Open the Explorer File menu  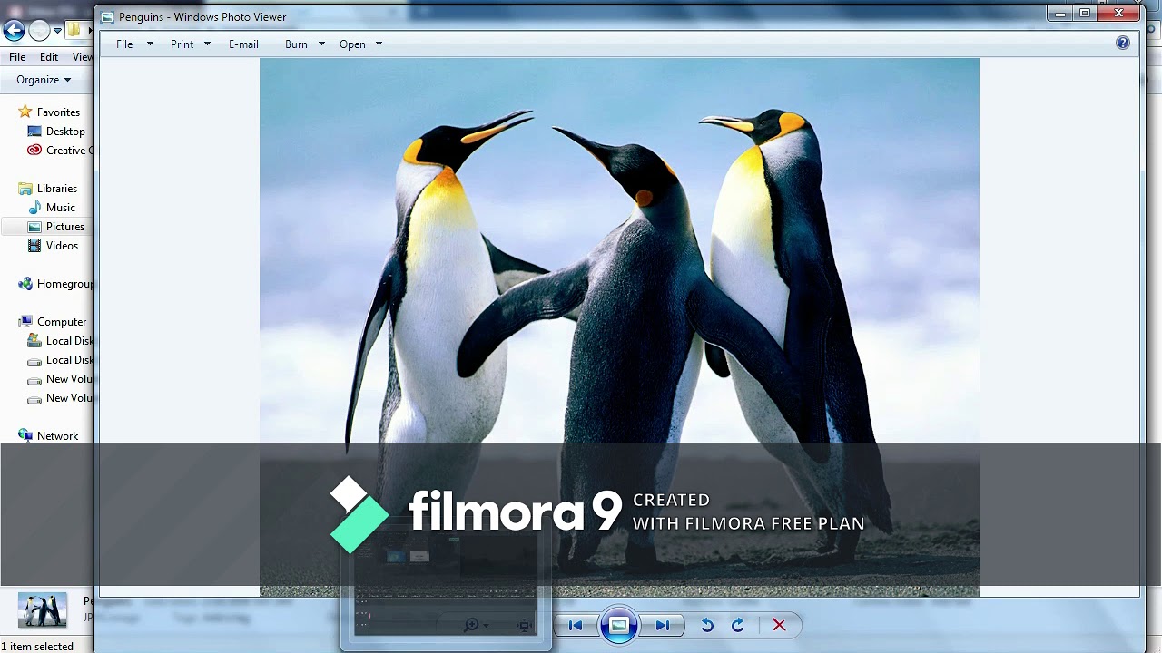(x=17, y=57)
